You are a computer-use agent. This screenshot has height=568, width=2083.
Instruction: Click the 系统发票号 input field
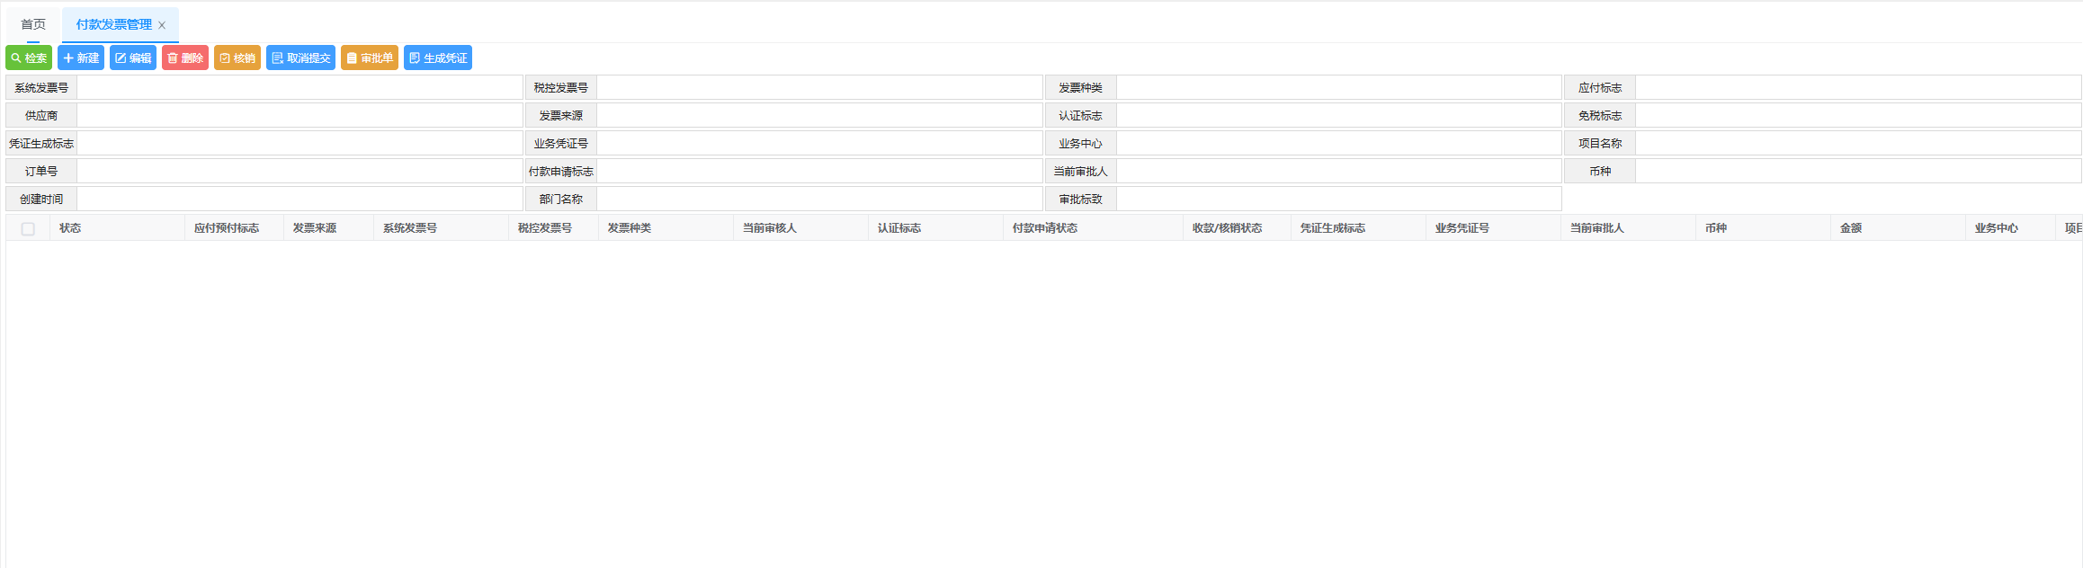[299, 88]
